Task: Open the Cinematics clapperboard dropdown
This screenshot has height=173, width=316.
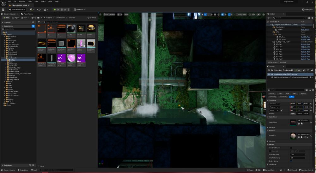Action: [x=46, y=9]
